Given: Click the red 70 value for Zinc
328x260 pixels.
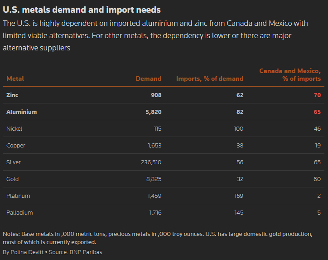Looking at the screenshot, I should [317, 95].
